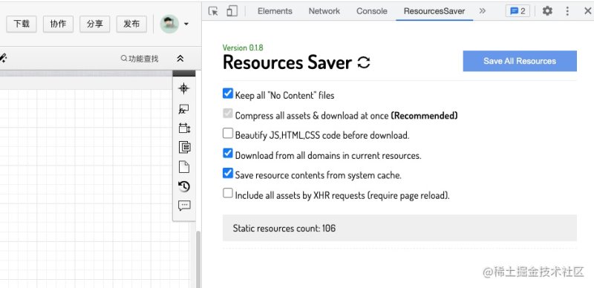
Task: Open DevTools settings gear
Action: point(547,11)
